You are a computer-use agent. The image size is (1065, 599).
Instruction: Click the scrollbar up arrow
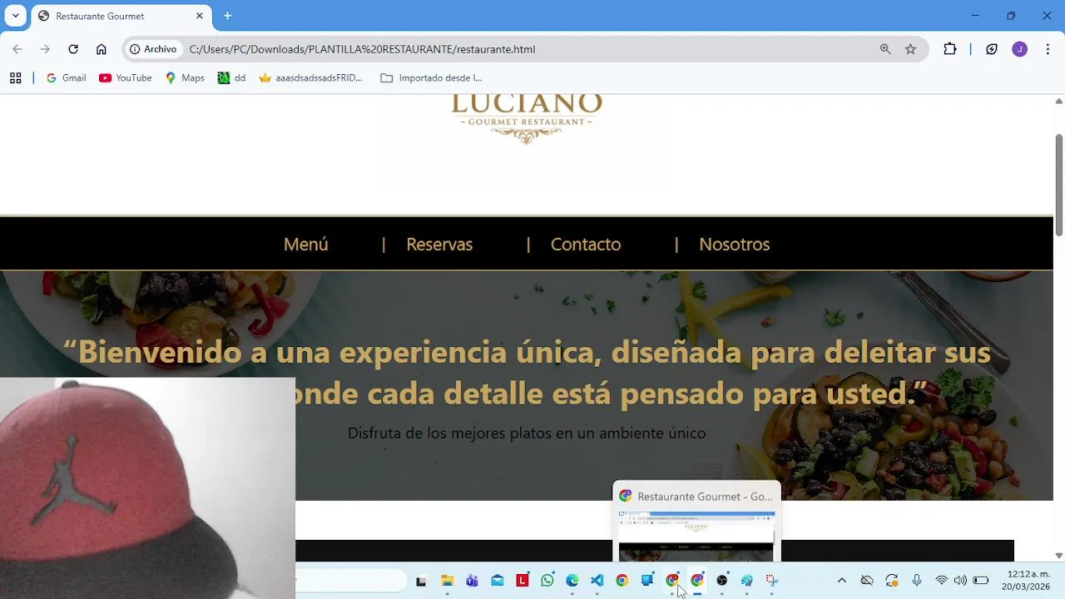coord(1059,101)
